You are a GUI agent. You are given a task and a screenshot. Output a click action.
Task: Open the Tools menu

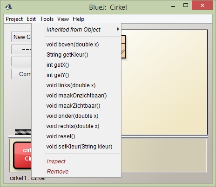[x=47, y=19]
